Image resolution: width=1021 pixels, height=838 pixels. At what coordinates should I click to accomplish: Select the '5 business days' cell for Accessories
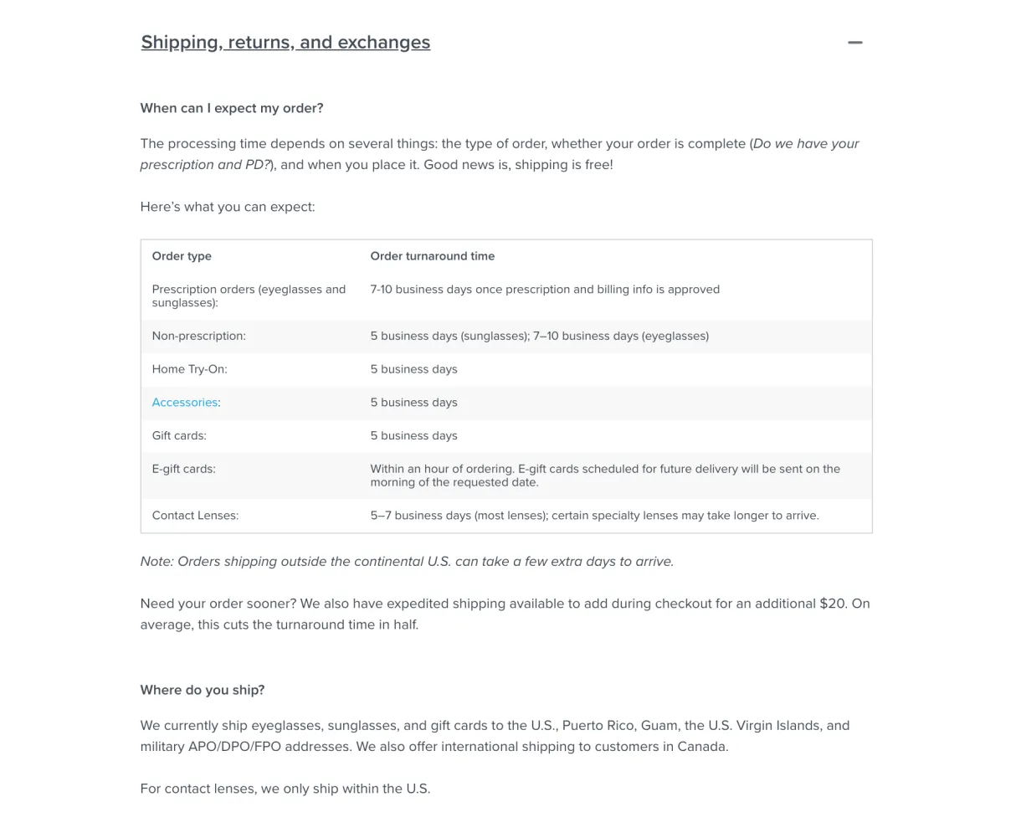413,403
